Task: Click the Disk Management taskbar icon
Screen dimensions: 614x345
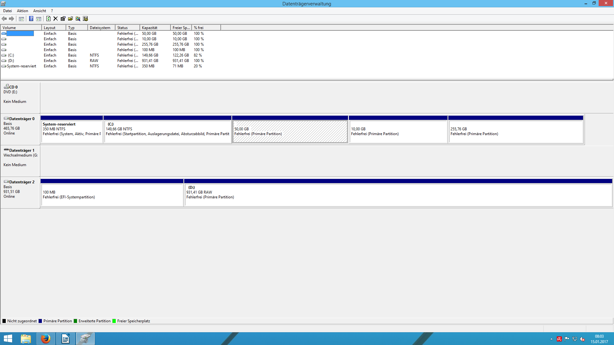Action: [85, 339]
